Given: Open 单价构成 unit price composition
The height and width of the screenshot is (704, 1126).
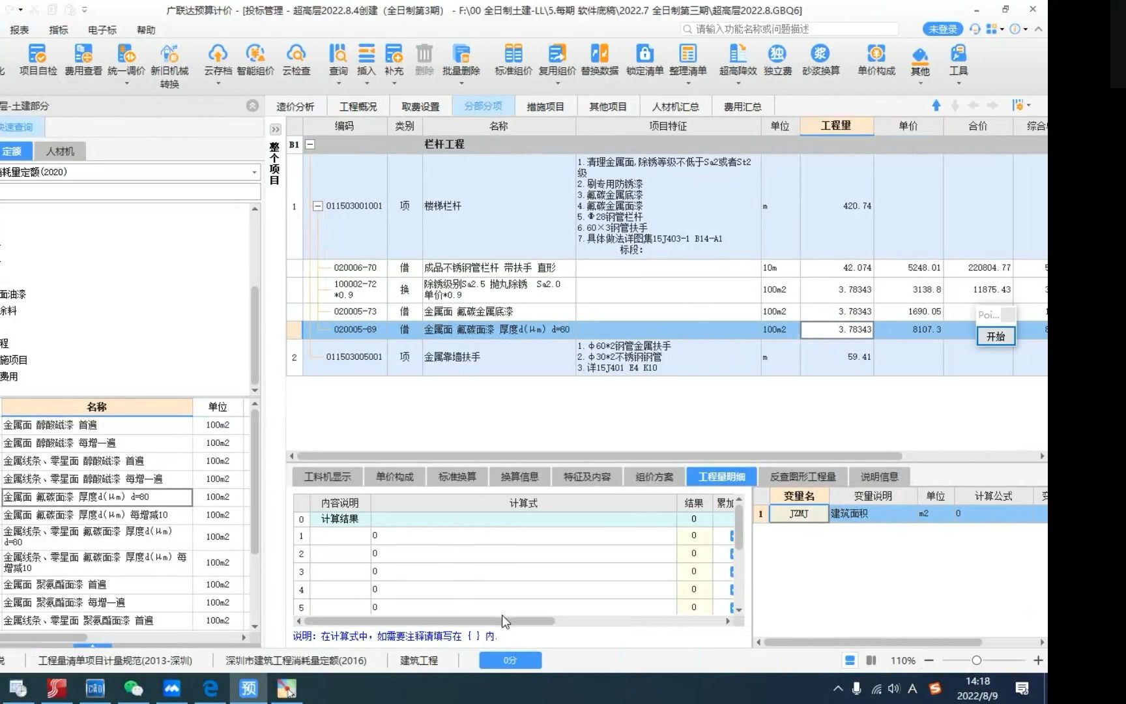Looking at the screenshot, I should [x=876, y=62].
